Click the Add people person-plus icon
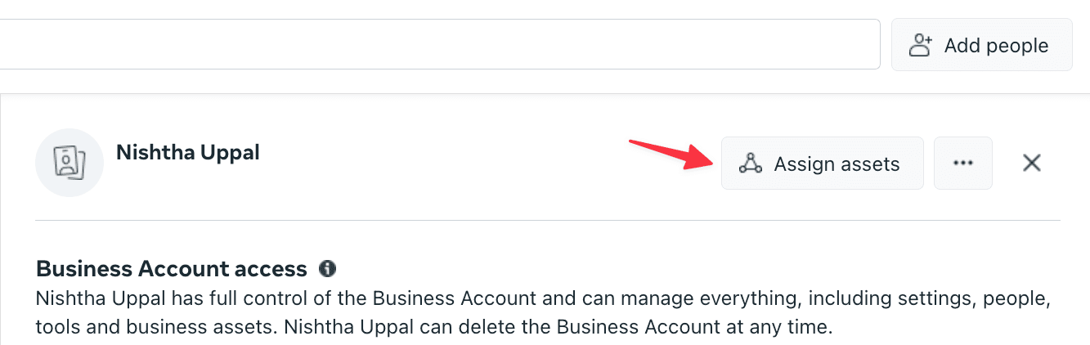Image resolution: width=1090 pixels, height=345 pixels. 922,45
